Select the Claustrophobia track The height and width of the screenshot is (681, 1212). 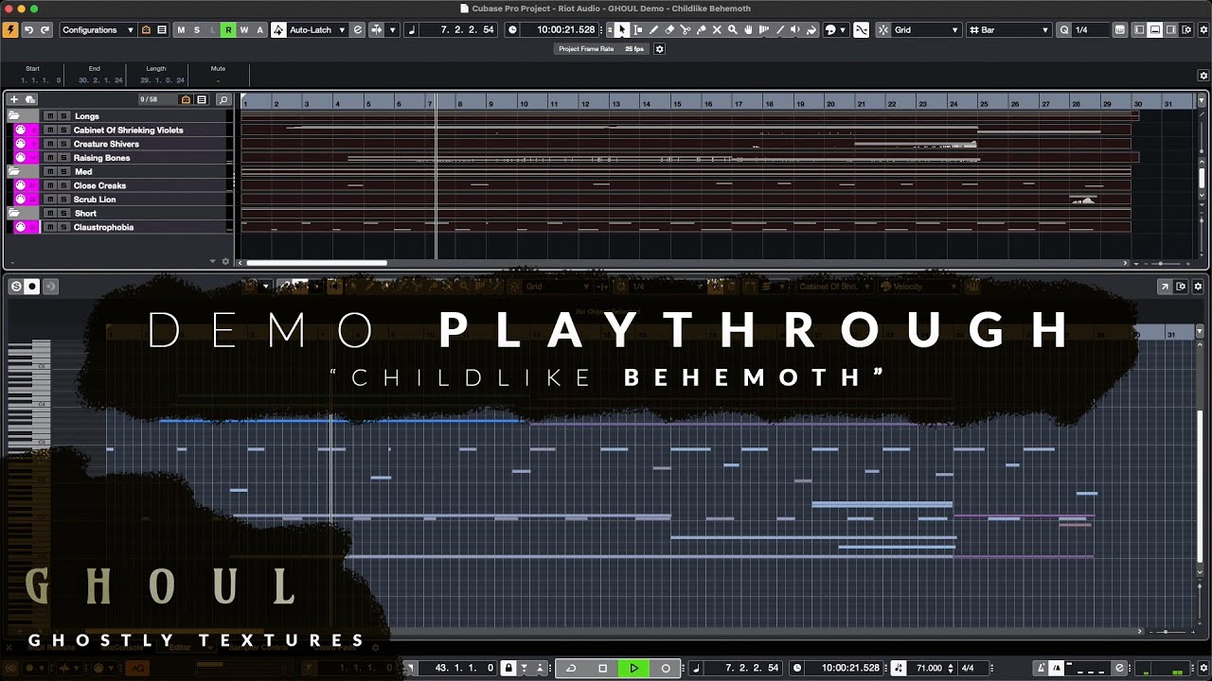pyautogui.click(x=103, y=227)
